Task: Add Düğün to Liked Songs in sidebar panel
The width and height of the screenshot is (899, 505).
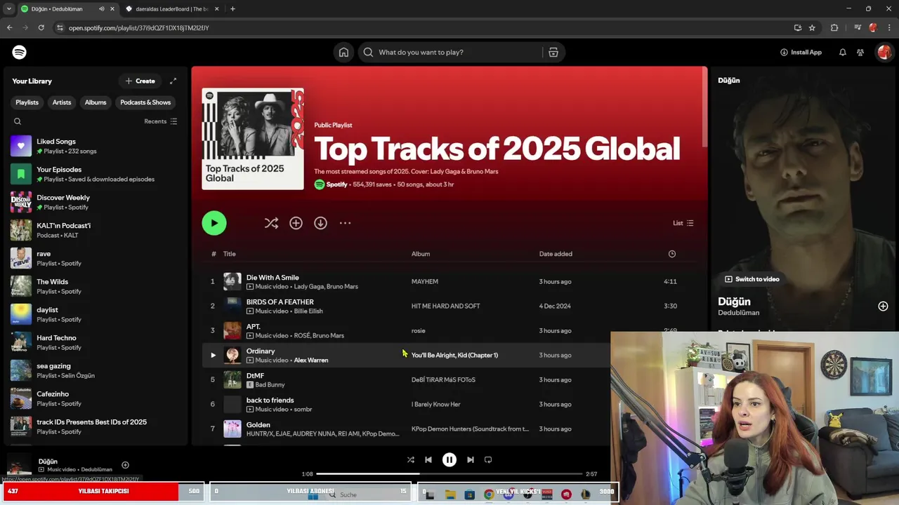Action: (883, 306)
